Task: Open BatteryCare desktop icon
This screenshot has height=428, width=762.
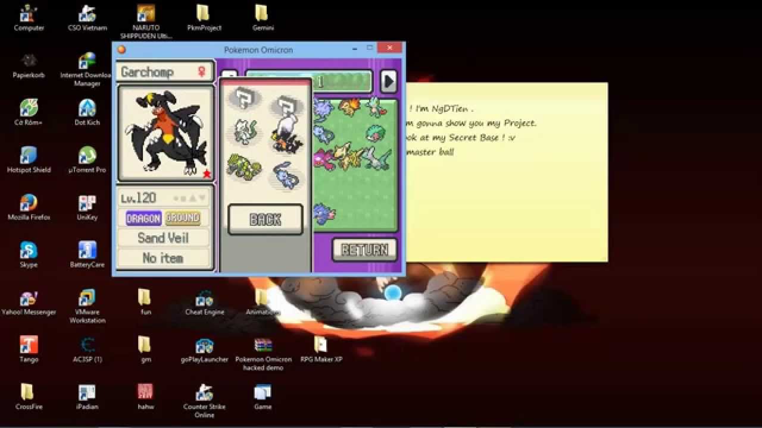Action: tap(87, 254)
